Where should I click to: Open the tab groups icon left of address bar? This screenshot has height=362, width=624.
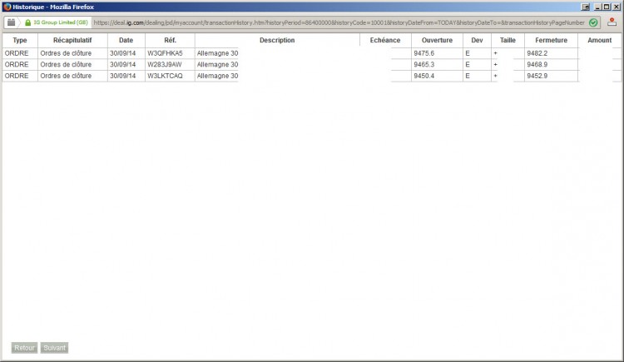(x=11, y=22)
